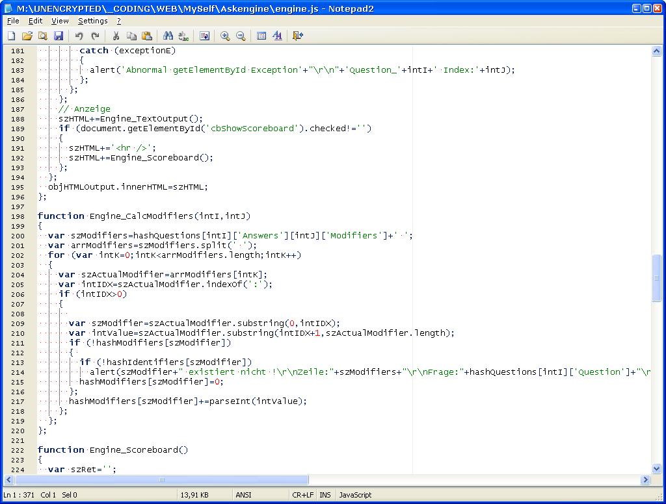Click the horizontal scrollbar right arrow
Screen dimensions: 666x504
(x=646, y=480)
